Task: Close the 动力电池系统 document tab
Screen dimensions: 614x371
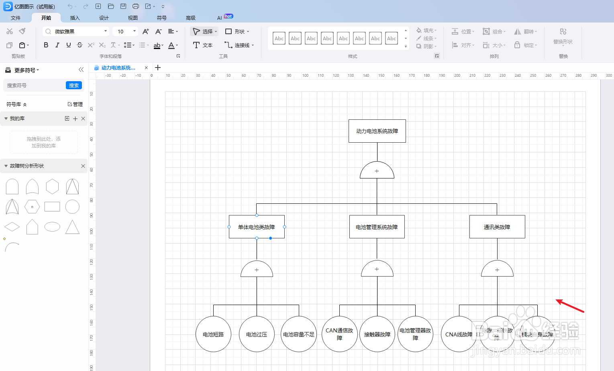Action: tap(146, 68)
